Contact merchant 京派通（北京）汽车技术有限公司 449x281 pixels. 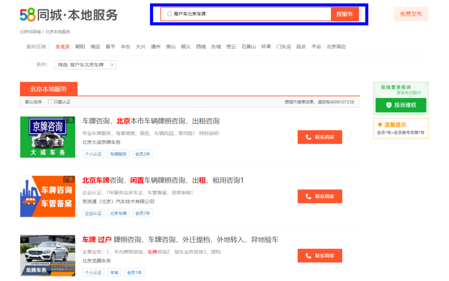point(320,196)
